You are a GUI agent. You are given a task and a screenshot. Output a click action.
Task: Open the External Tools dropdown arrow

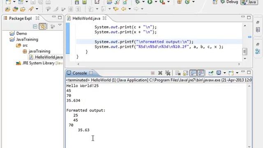coord(168,2)
